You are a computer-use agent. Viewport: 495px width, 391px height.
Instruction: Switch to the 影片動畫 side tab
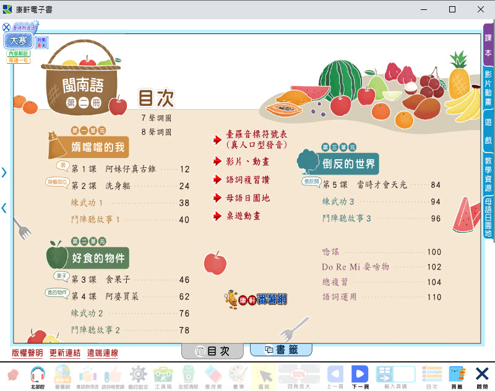488,88
